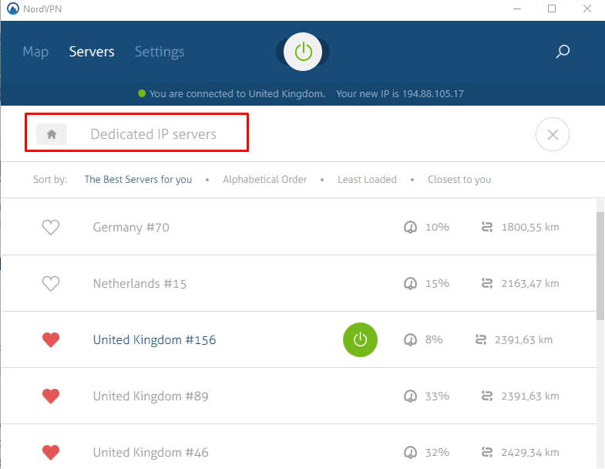The width and height of the screenshot is (605, 469).
Task: Open server search with magnifier icon
Action: click(x=563, y=52)
